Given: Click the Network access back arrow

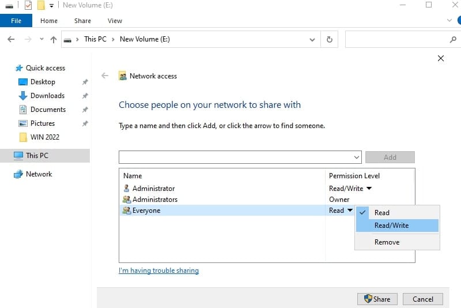Looking at the screenshot, I should coord(105,76).
